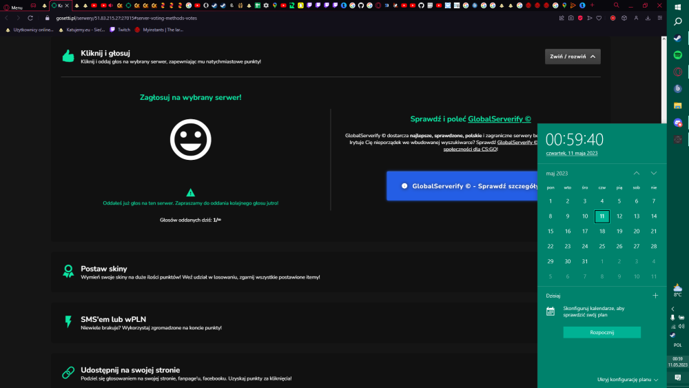Open the ad blocker shield icon
This screenshot has height=388, width=689.
pos(580,18)
